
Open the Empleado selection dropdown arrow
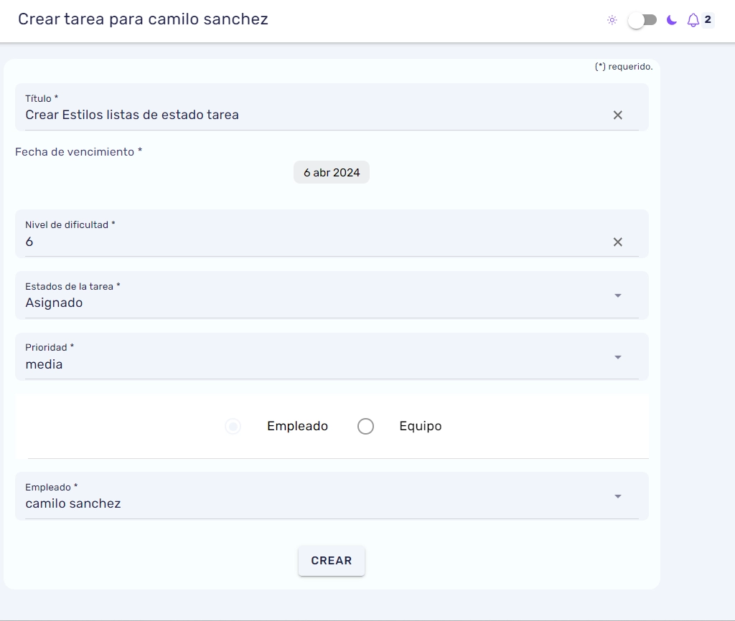point(618,496)
